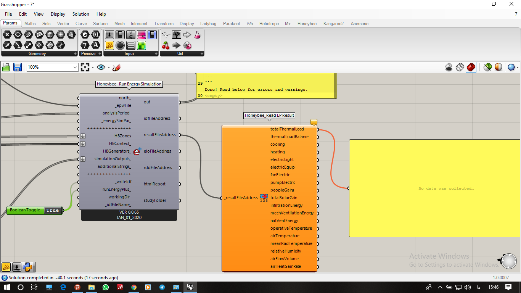Save document with blue floppy icon
521x293 pixels.
18,68
